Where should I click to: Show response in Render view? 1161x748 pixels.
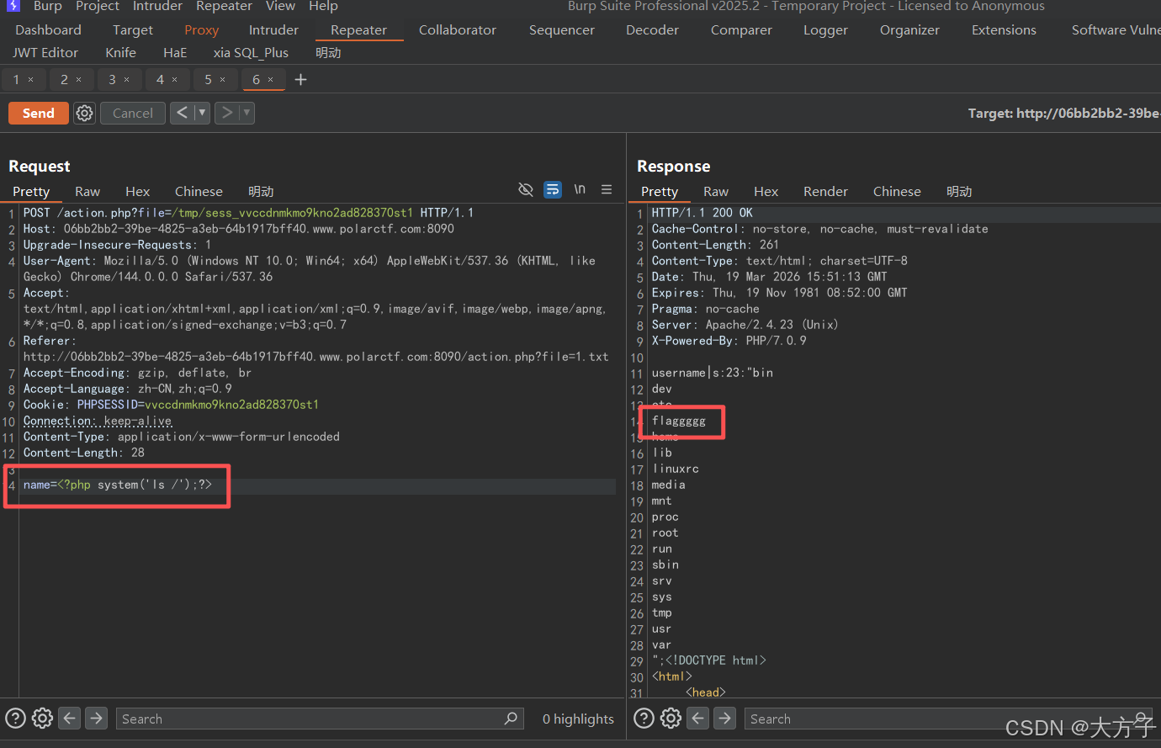825,192
